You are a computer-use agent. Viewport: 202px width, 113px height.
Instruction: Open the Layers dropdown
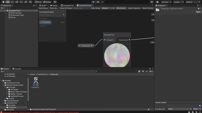point(179,2)
